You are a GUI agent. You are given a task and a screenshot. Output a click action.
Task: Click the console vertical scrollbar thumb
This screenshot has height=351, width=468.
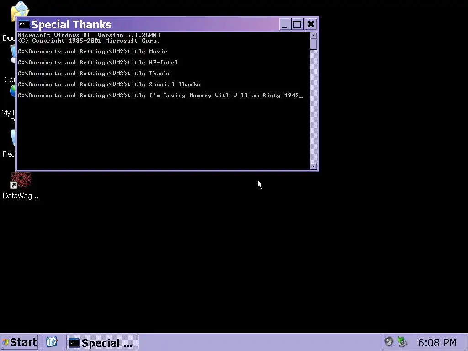pyautogui.click(x=314, y=44)
